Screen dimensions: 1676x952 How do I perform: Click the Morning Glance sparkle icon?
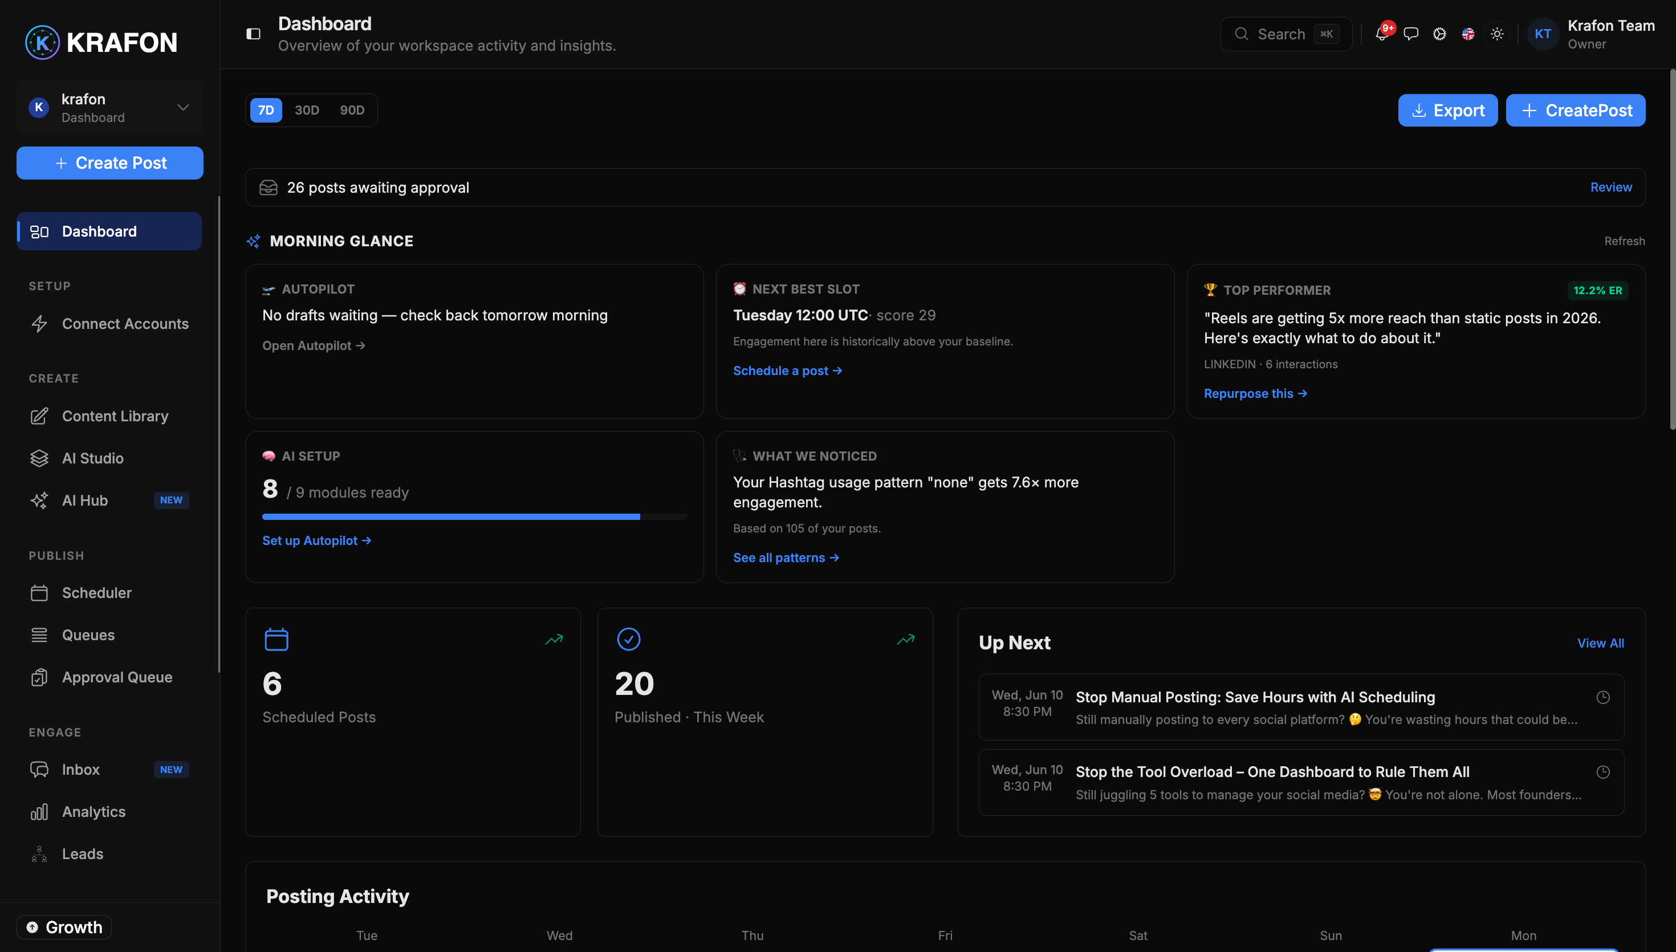(x=253, y=241)
